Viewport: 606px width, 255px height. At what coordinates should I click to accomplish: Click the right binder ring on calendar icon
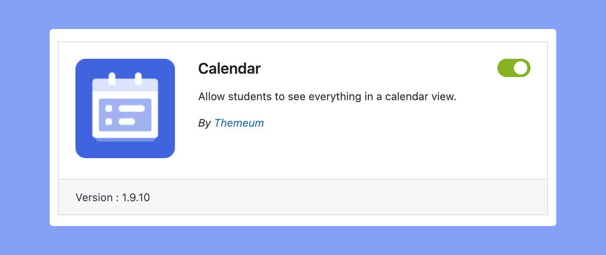click(x=138, y=79)
